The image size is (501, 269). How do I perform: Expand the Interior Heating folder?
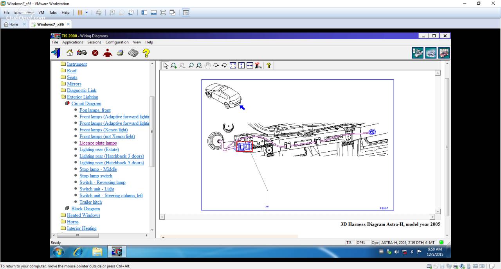(63, 228)
